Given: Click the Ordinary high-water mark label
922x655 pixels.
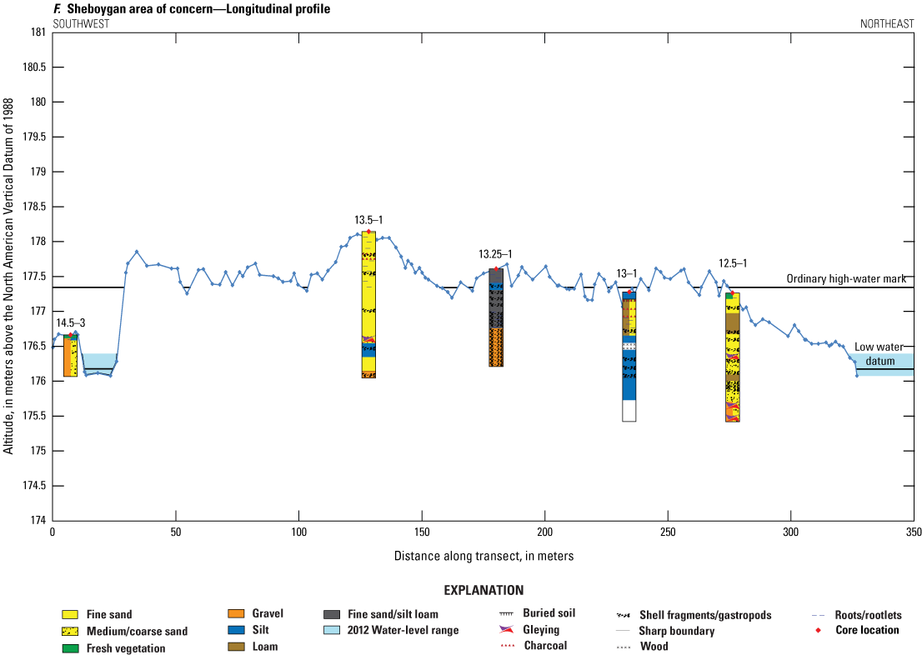Looking at the screenshot, I should [x=846, y=279].
